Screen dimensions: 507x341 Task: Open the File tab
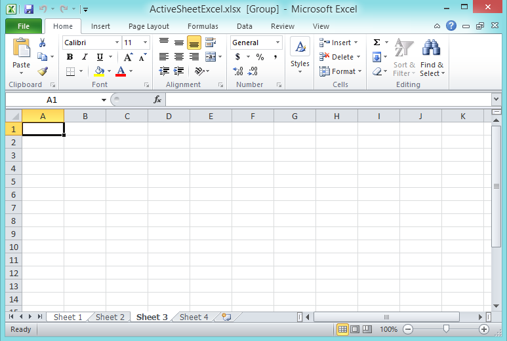[24, 26]
